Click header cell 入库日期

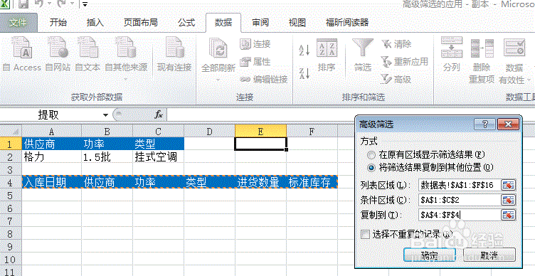pyautogui.click(x=52, y=183)
